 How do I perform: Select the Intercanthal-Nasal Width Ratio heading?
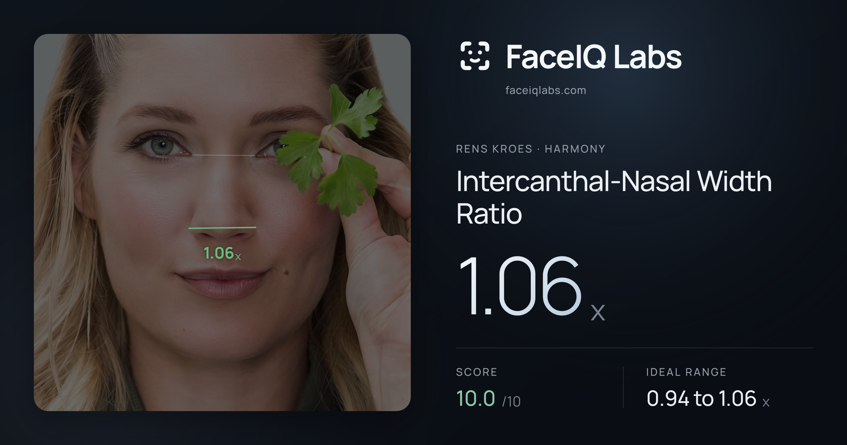point(614,197)
